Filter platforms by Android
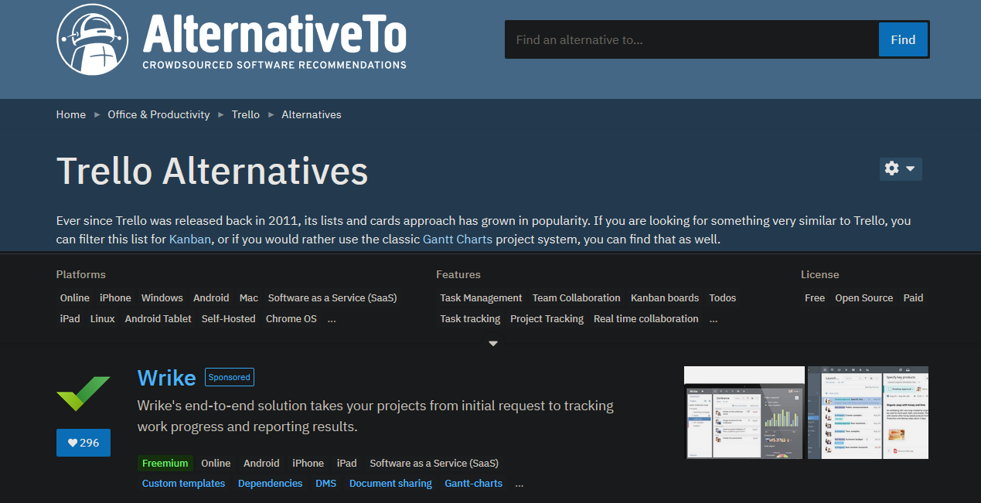The image size is (981, 503). pos(211,297)
